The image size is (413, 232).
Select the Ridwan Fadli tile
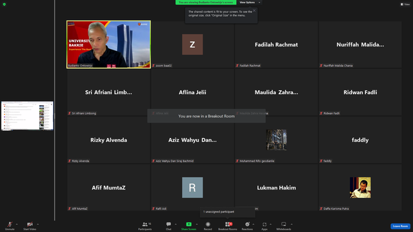click(360, 92)
